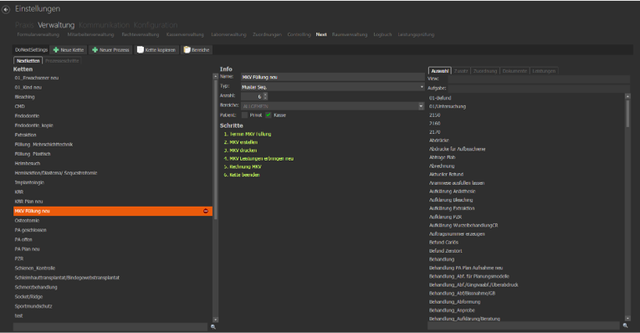Select the Verwaltung section
Viewport: 640px width, 333px height.
(x=56, y=25)
